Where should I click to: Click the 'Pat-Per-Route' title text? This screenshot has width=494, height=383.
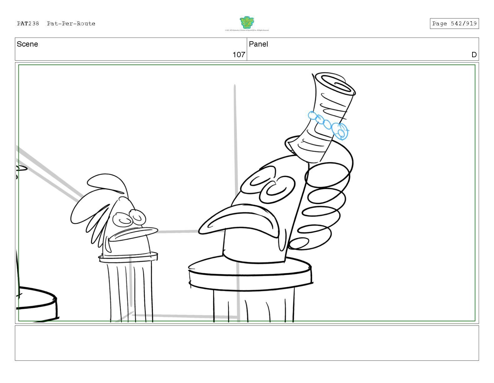point(71,23)
